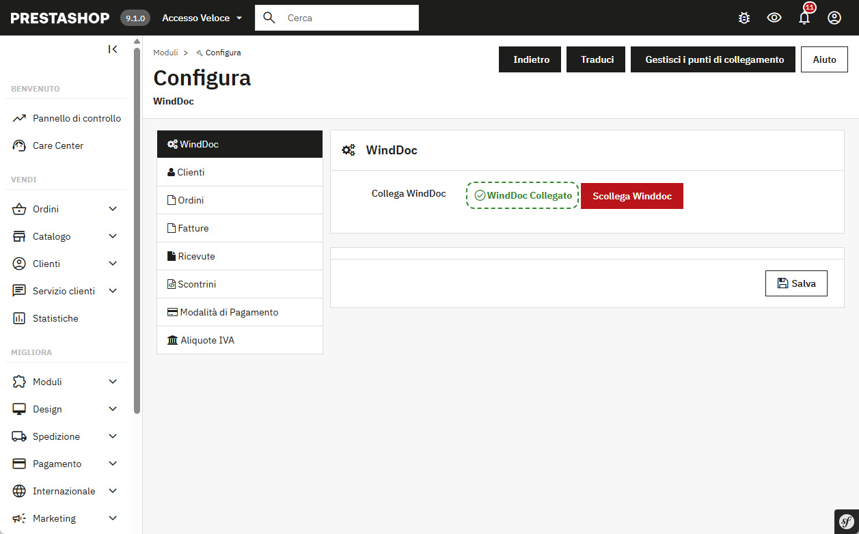Select the WindDoc configuration tab
The width and height of the screenshot is (859, 534).
click(240, 144)
